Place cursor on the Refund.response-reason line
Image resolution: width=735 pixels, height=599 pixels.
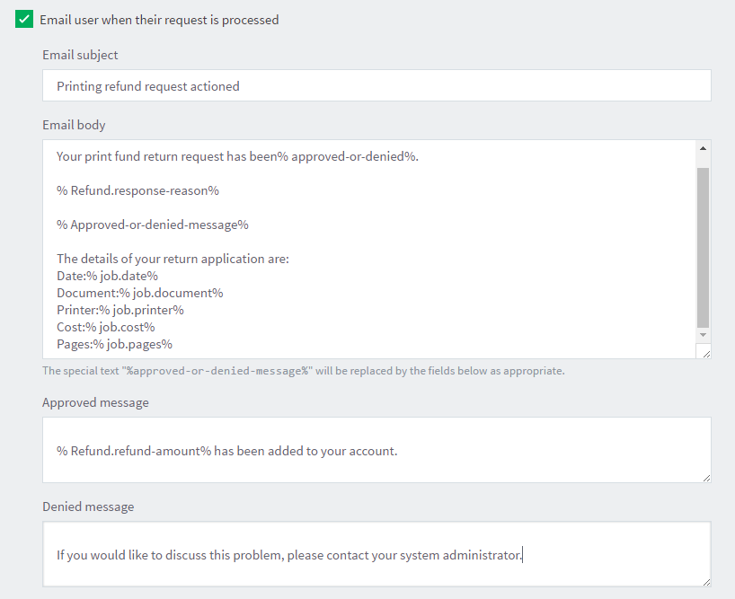[x=138, y=190]
